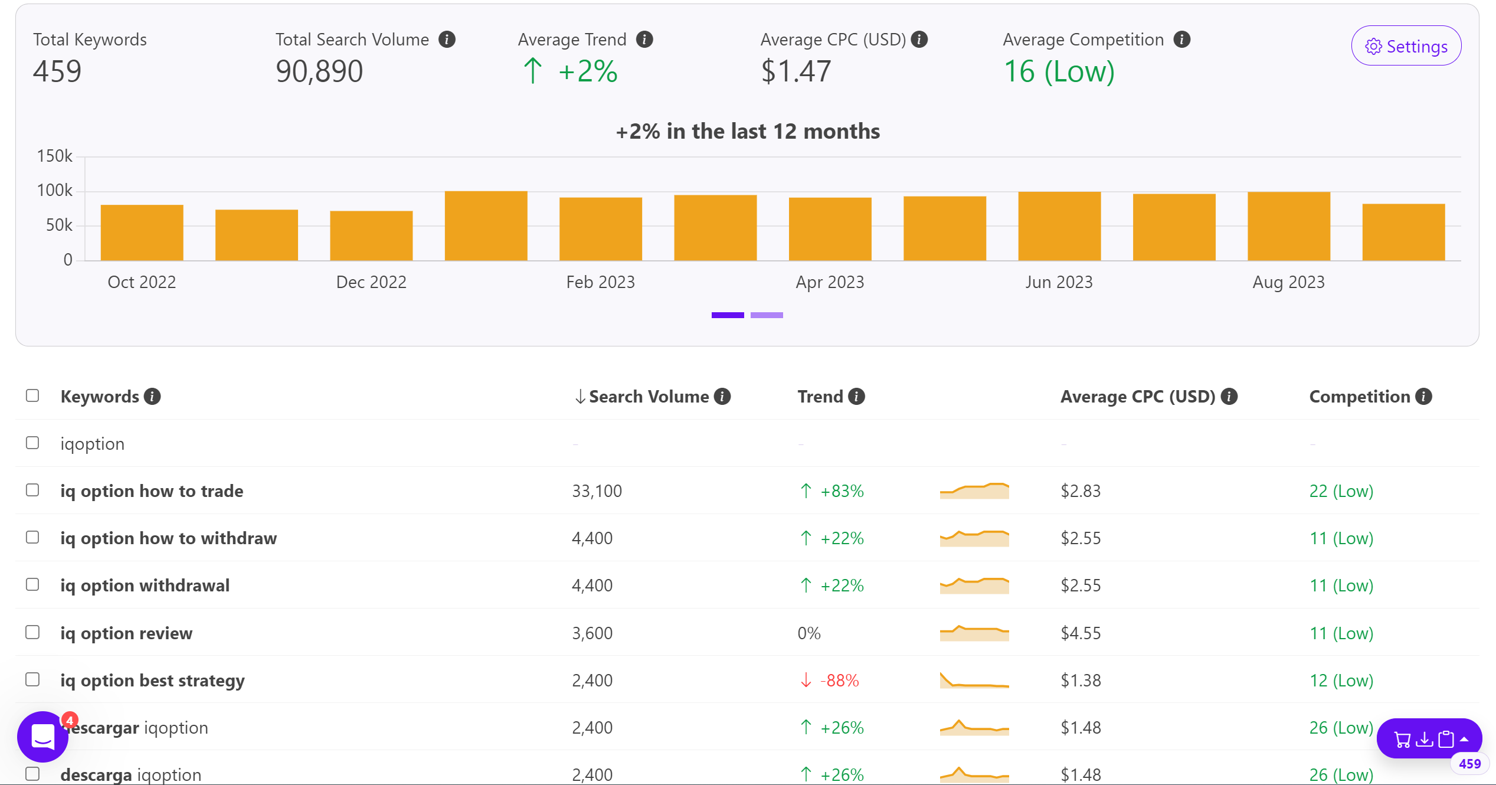Click the iqoption keyword text

click(93, 444)
